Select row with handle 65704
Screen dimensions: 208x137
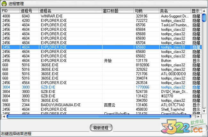coord(101,43)
